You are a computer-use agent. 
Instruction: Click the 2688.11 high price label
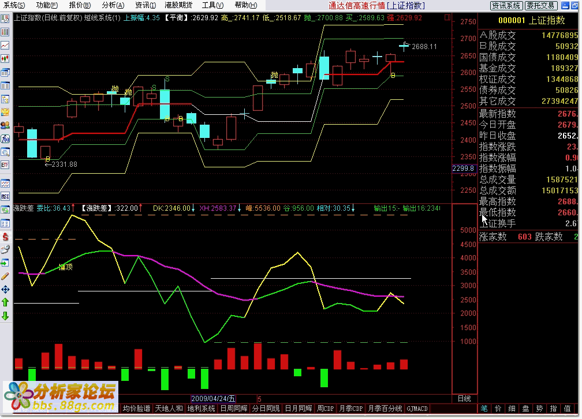[424, 47]
